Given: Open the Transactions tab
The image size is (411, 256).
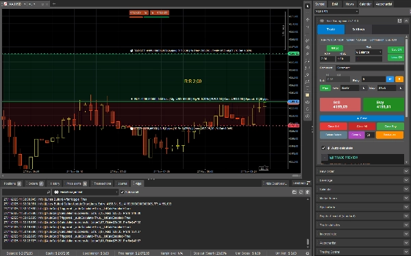Looking at the screenshot, I should tap(102, 183).
